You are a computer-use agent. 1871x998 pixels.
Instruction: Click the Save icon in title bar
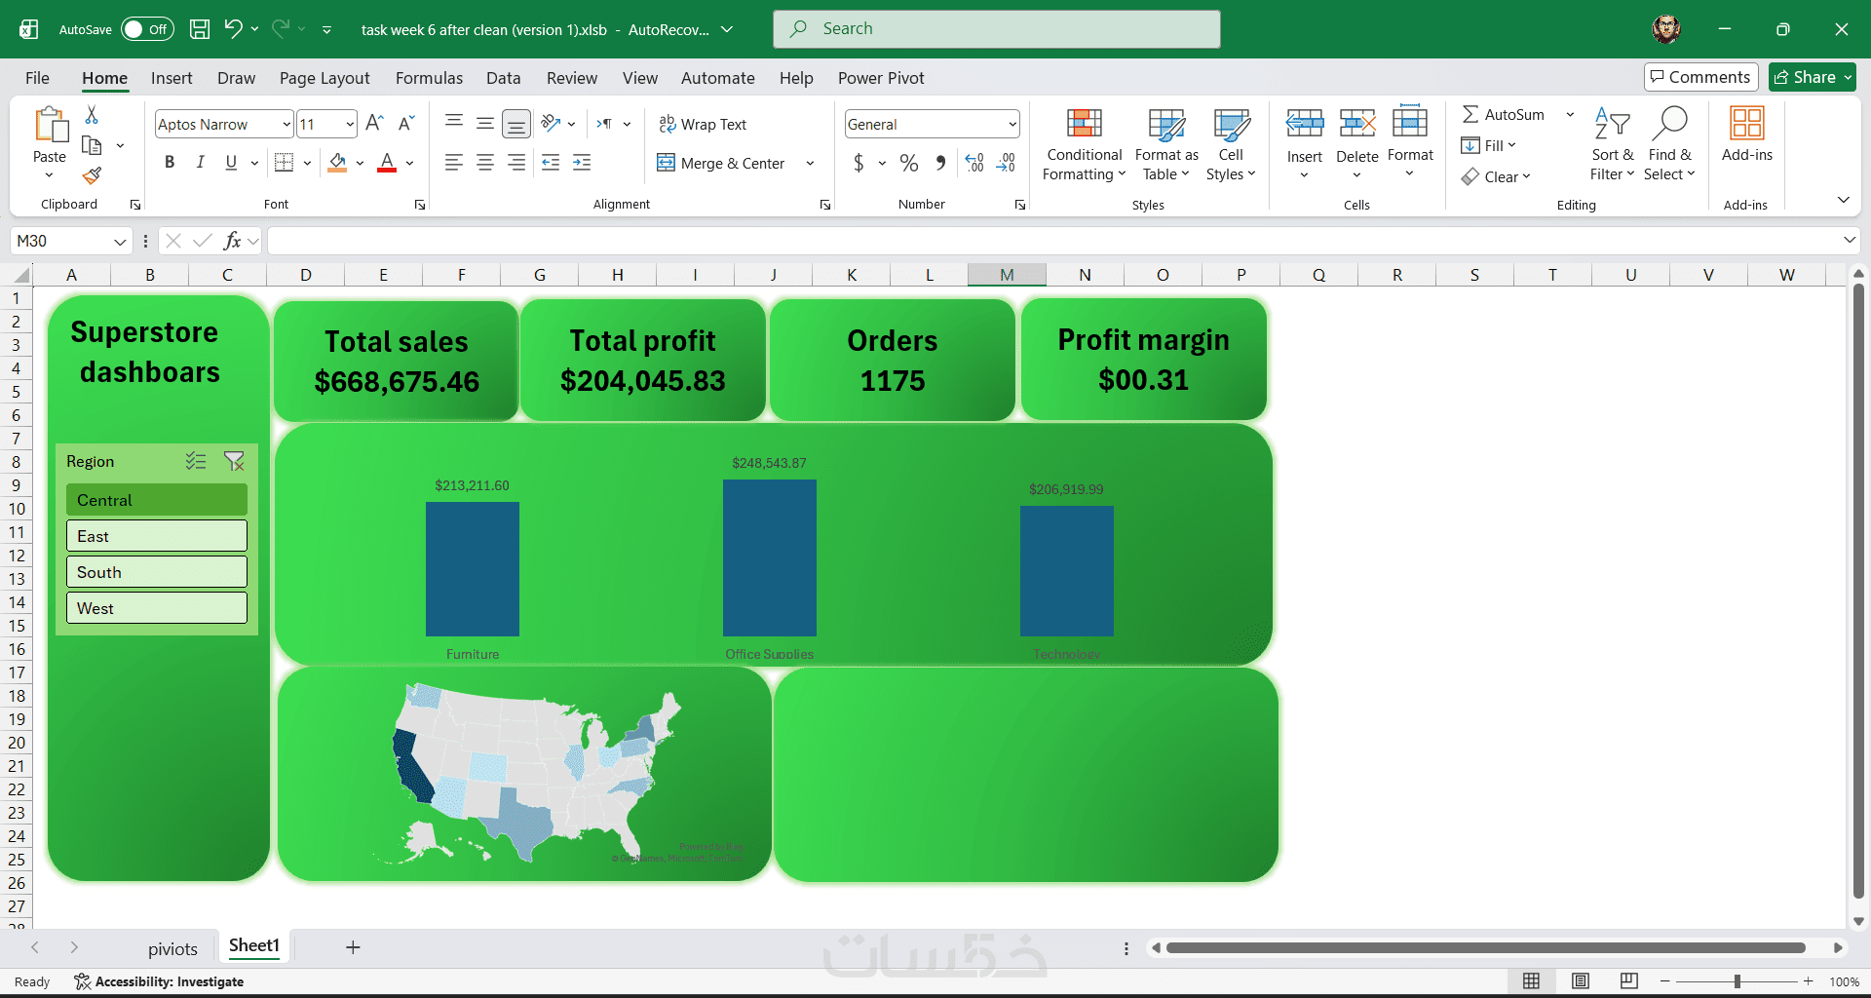[x=200, y=29]
